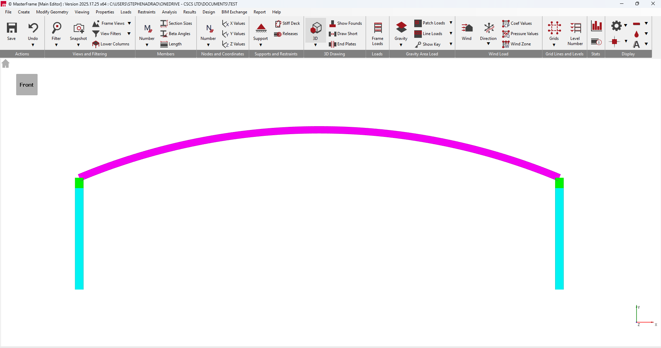
Task: Click the Support triangle icon
Action: pyautogui.click(x=261, y=28)
